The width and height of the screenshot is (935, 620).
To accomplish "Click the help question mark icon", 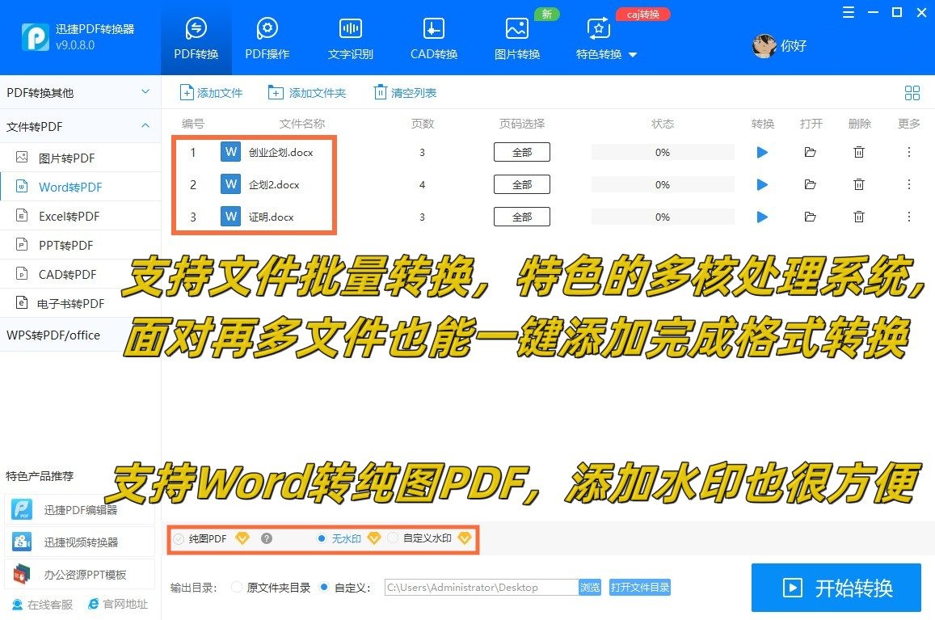I will pos(267,538).
